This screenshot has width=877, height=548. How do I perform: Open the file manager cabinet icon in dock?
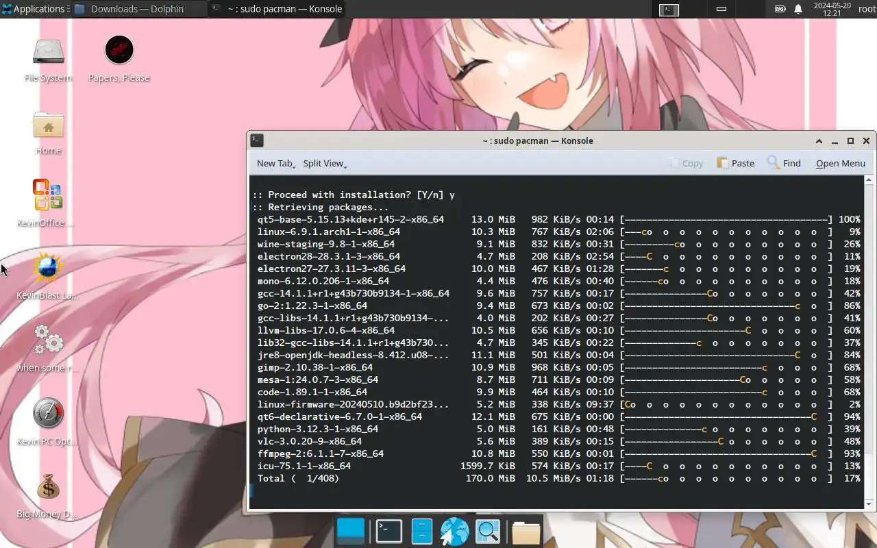pyautogui.click(x=421, y=531)
